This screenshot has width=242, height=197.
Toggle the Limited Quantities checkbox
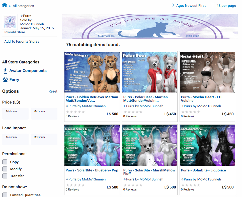click(x=5, y=195)
